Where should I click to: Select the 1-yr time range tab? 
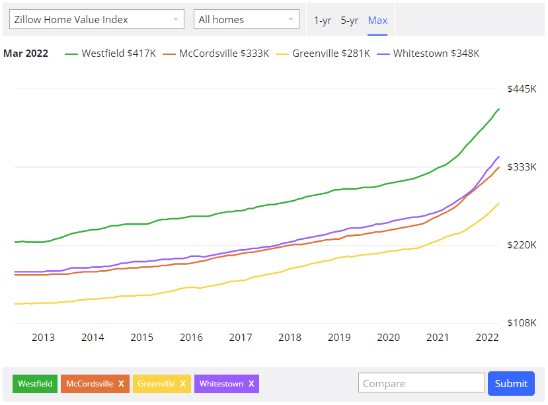(322, 20)
